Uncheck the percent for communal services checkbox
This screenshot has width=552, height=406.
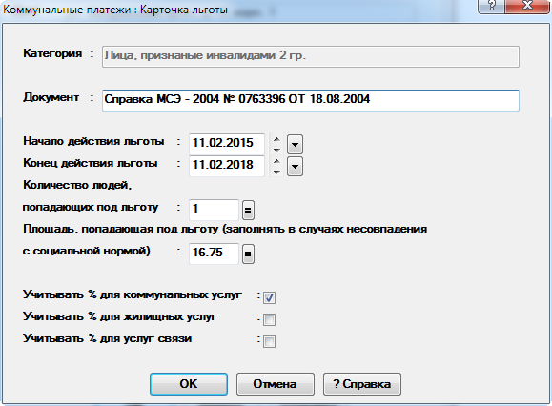269,297
